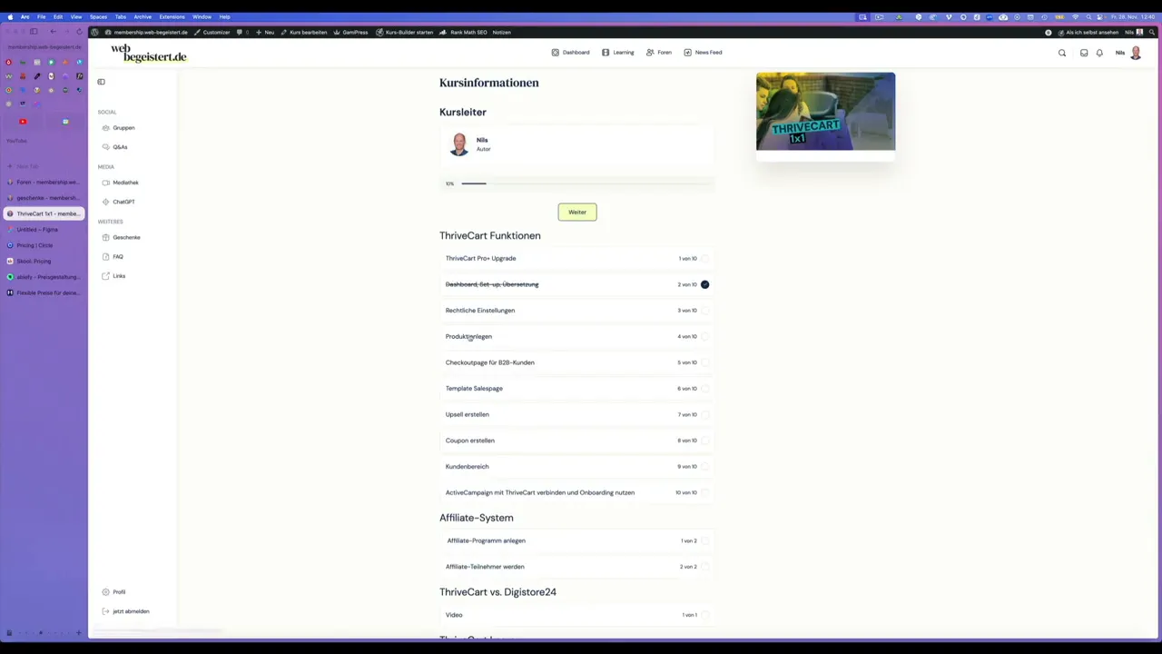The image size is (1162, 654).
Task: Uncheck the completed 'Dashboard Set-up Übersetzung' lesson
Action: (x=704, y=284)
